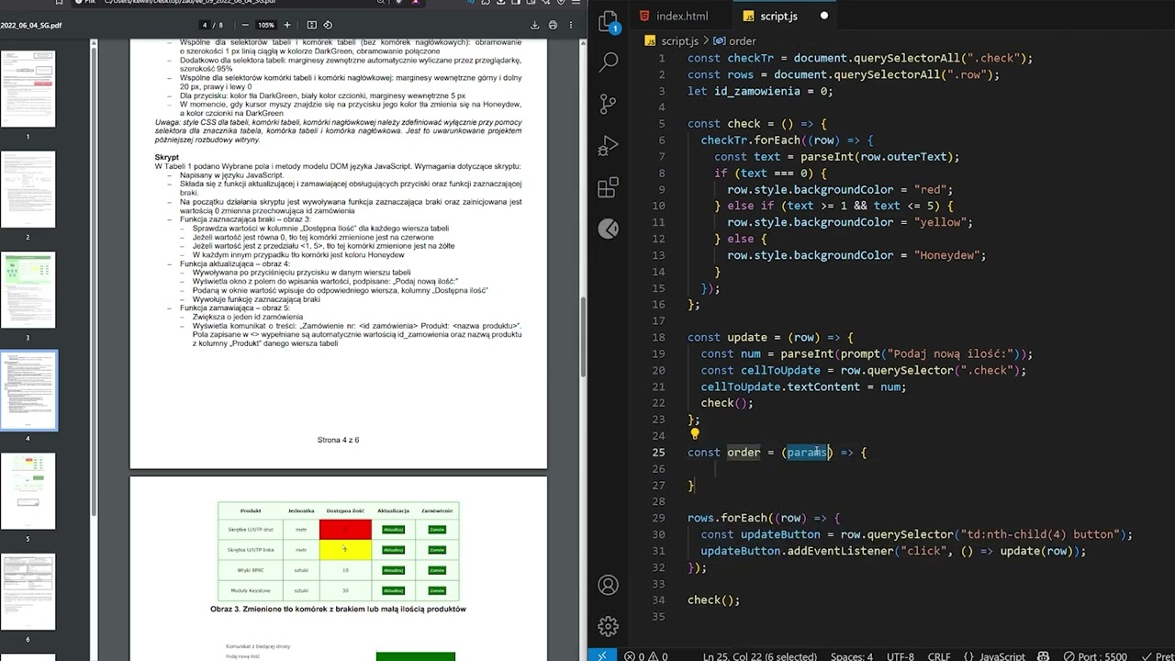Rotate the PDF counterclockwise
Image resolution: width=1175 pixels, height=661 pixels.
click(x=328, y=25)
